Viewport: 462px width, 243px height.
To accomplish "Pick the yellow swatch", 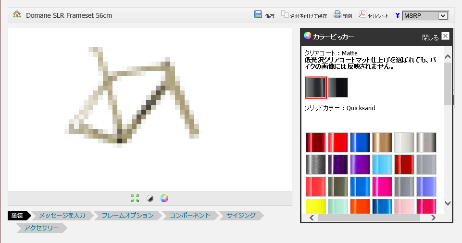I will click(316, 206).
